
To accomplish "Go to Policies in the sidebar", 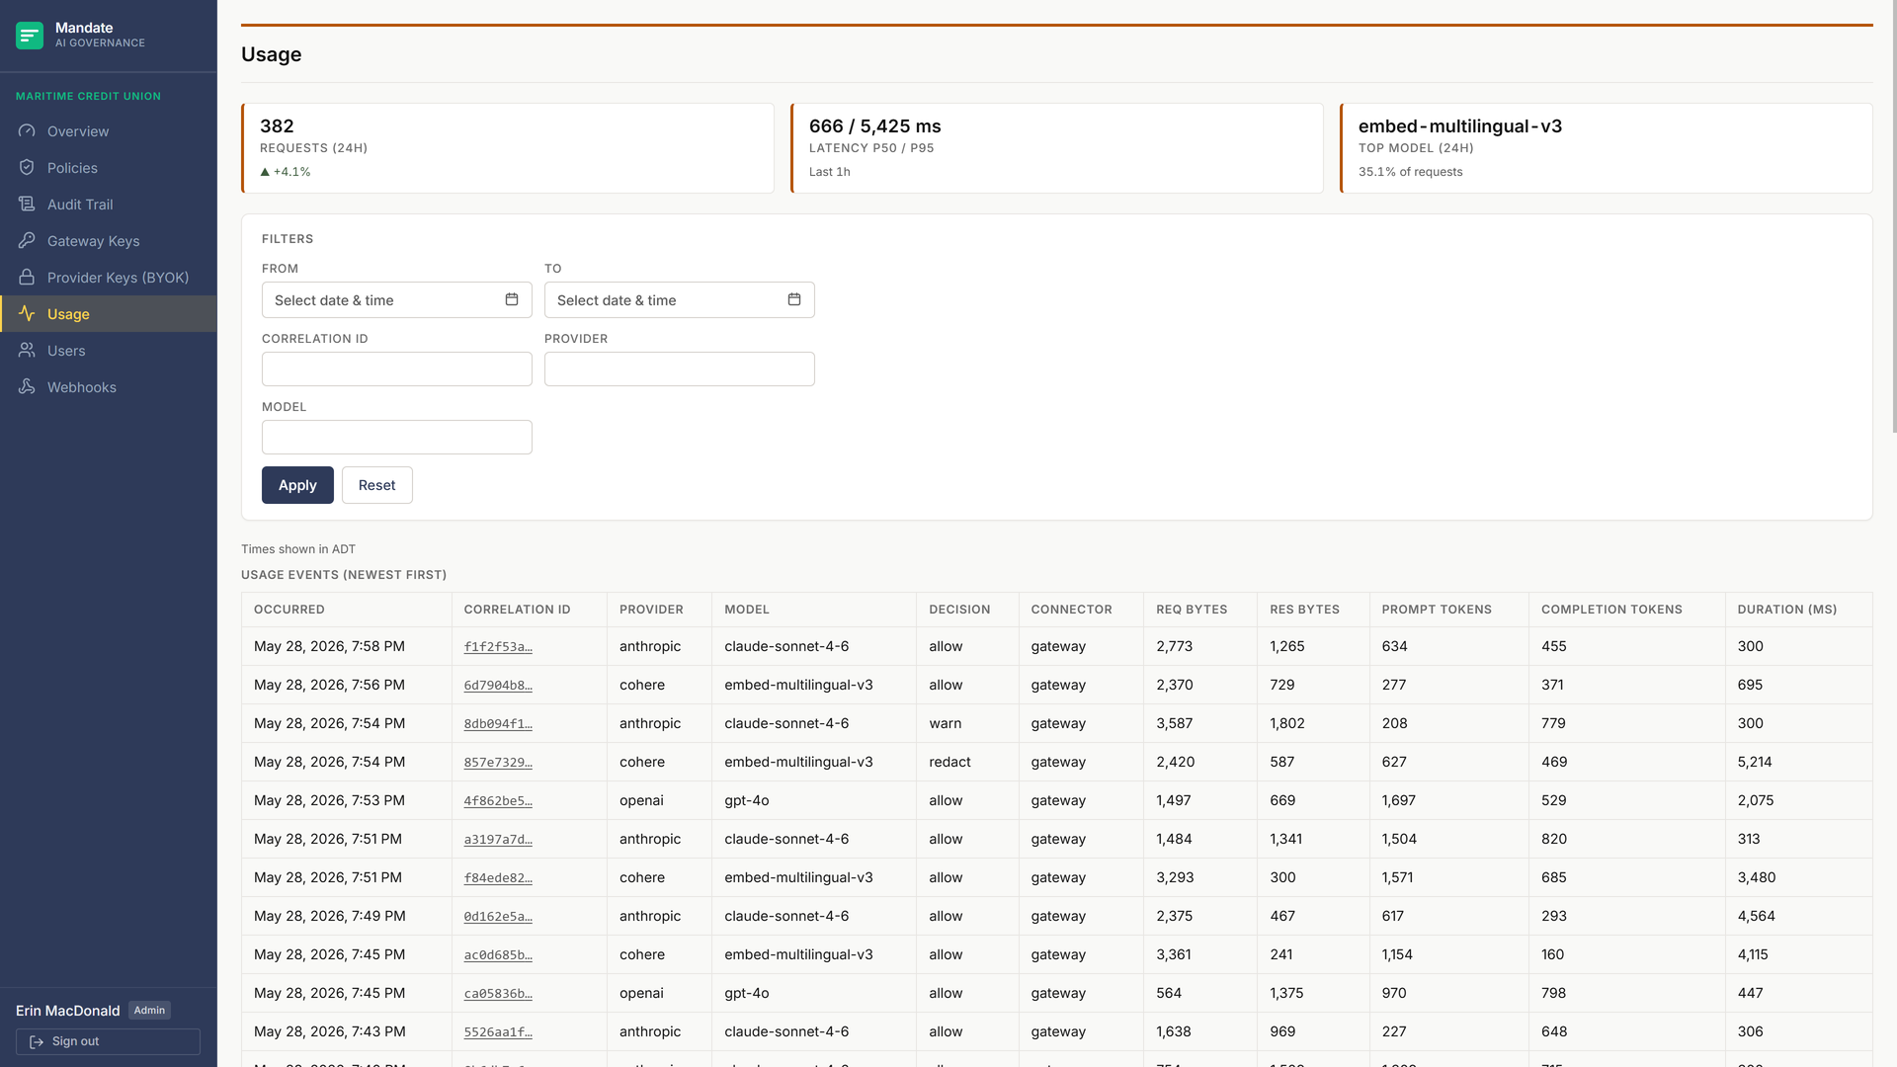I will point(109,168).
